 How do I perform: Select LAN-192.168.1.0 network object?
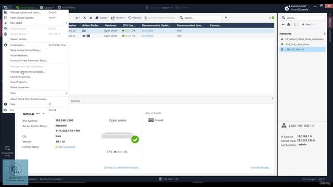pos(302,49)
